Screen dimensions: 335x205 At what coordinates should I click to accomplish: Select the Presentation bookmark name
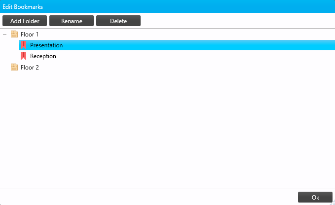46,45
